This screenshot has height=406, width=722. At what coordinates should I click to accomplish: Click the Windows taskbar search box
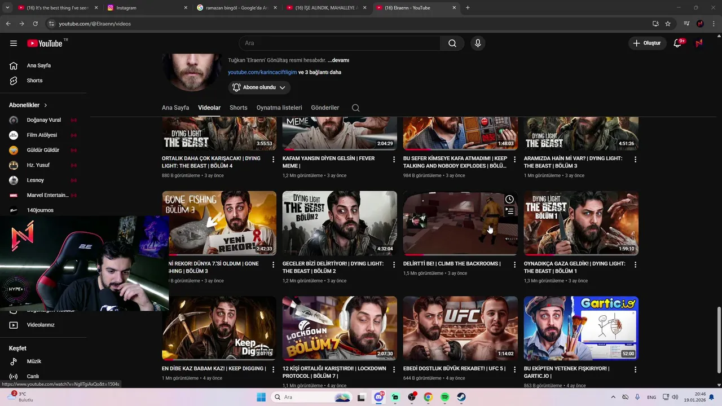312,397
